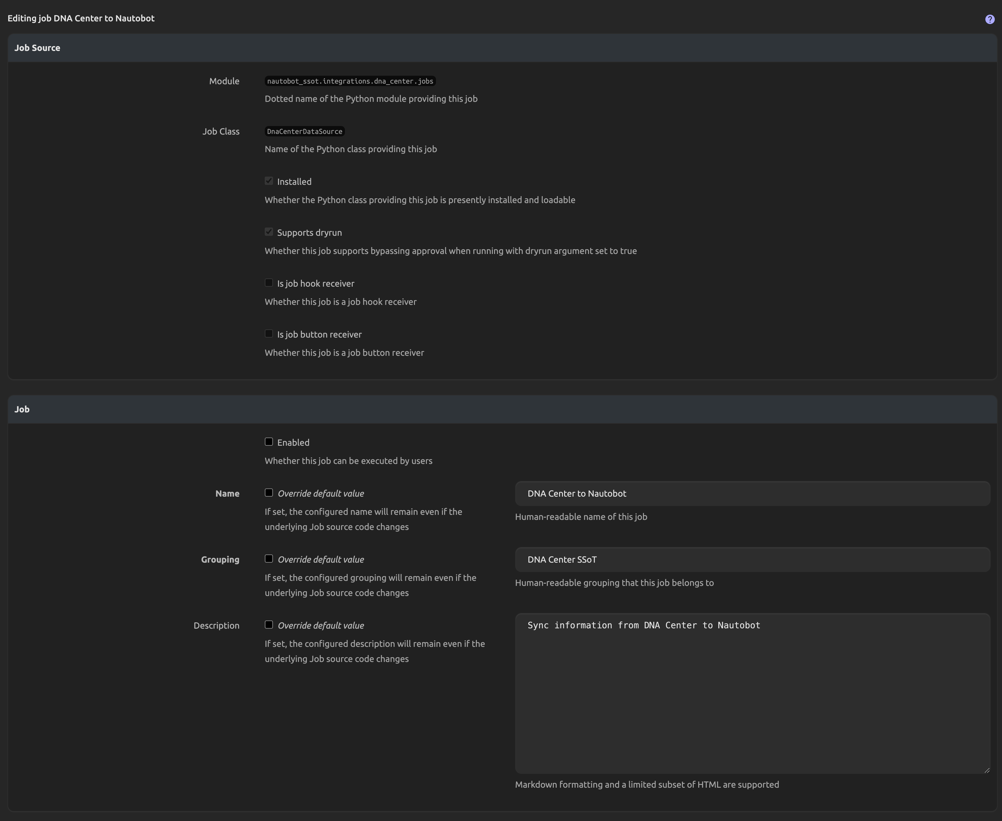
Task: Enable the job with the Enabled checkbox
Action: (269, 442)
